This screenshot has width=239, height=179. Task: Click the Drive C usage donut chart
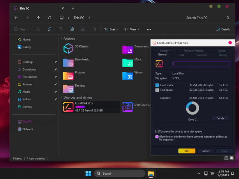[x=193, y=108]
